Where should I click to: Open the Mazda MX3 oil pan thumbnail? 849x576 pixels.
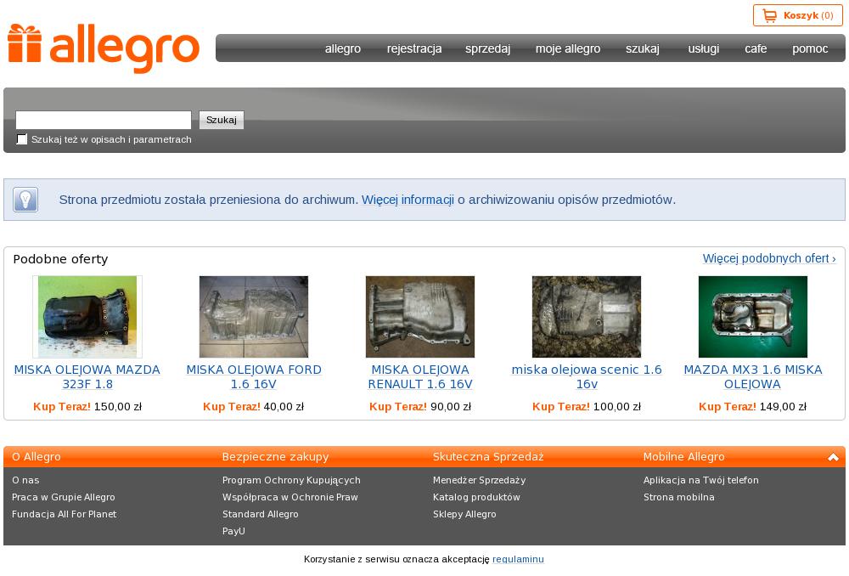(752, 316)
